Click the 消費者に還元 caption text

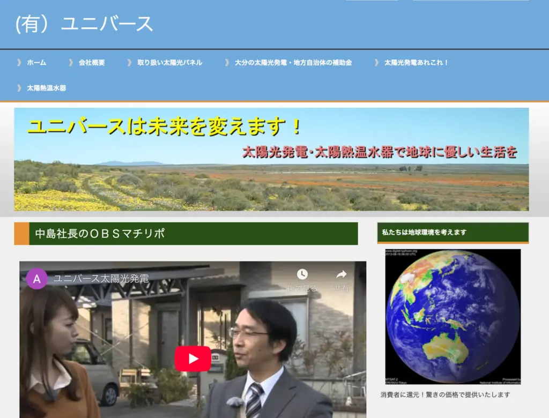click(x=445, y=395)
